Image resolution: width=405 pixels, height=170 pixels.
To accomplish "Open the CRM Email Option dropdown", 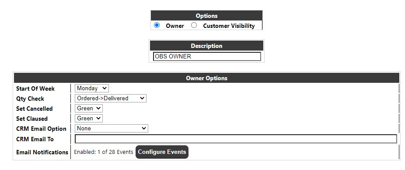I will pyautogui.click(x=112, y=129).
